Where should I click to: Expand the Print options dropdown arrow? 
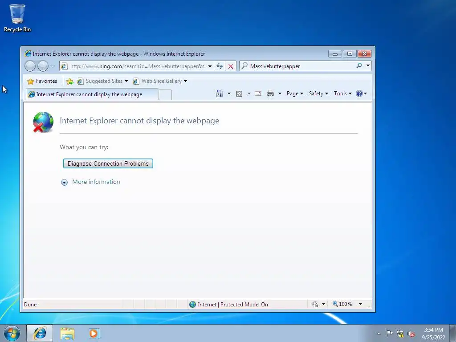[x=280, y=94]
